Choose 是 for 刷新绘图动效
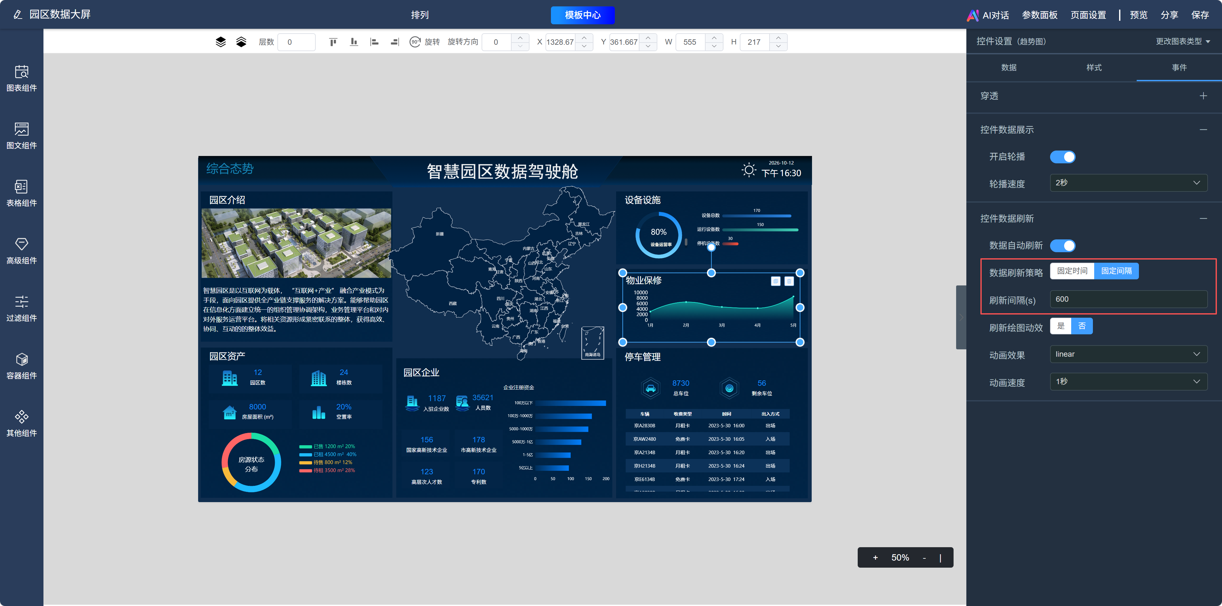 1061,326
